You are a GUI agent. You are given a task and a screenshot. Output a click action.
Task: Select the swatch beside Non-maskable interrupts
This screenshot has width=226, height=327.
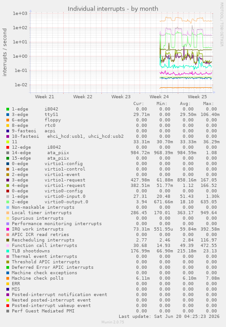click(8, 207)
